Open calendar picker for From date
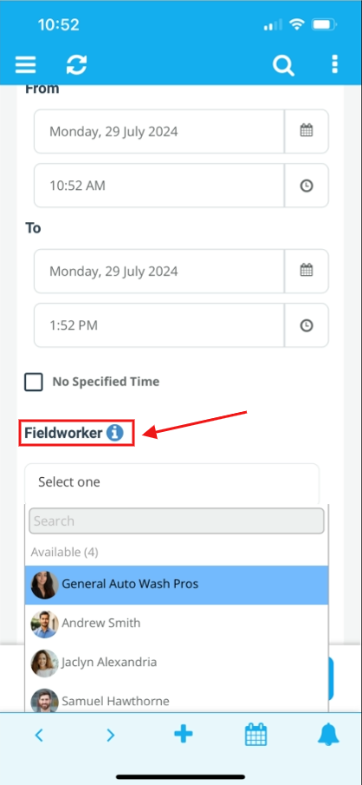Viewport: 362px width, 785px height. (307, 131)
